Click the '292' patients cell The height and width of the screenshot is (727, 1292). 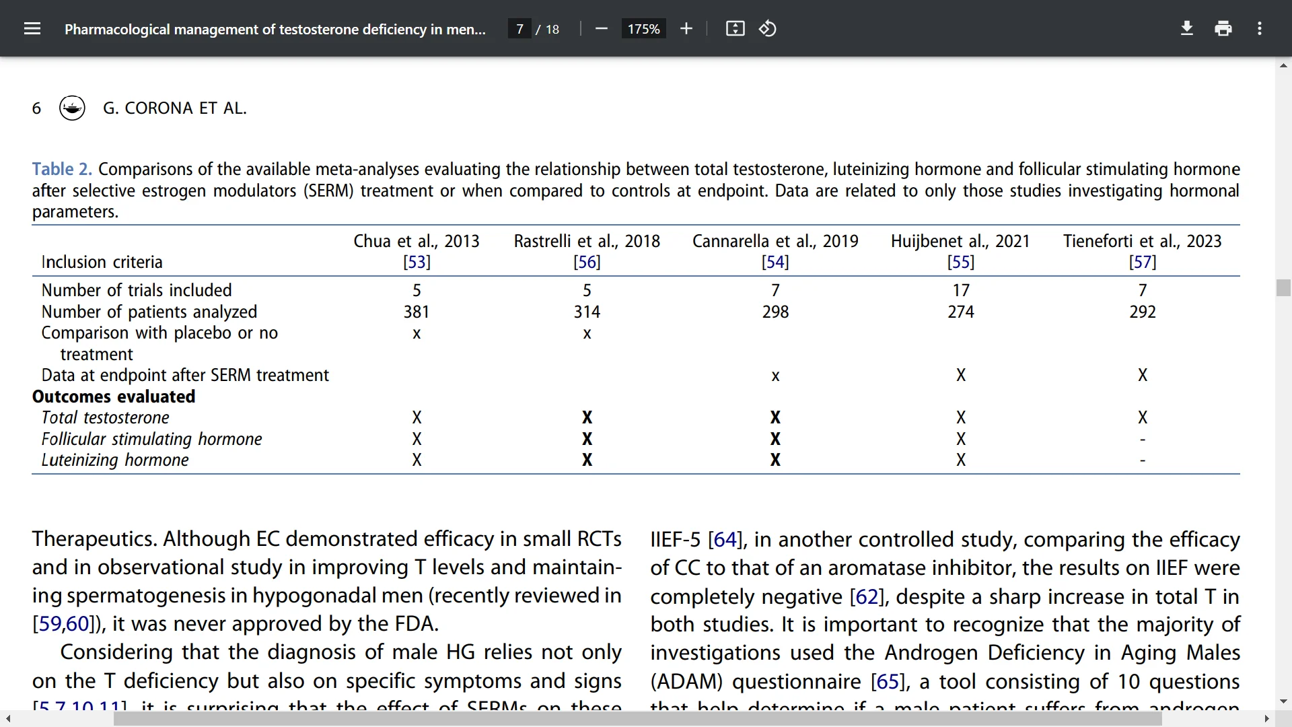1143,312
